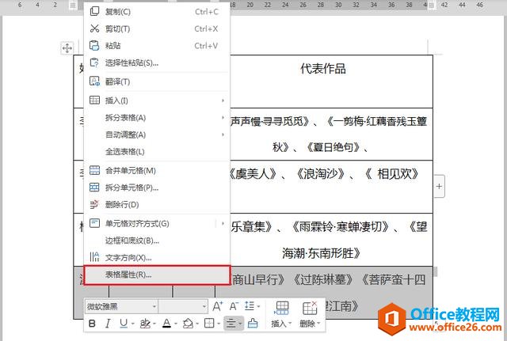Click the plus add-column button beside table
Screen dimensions: 507x341
tap(439, 186)
